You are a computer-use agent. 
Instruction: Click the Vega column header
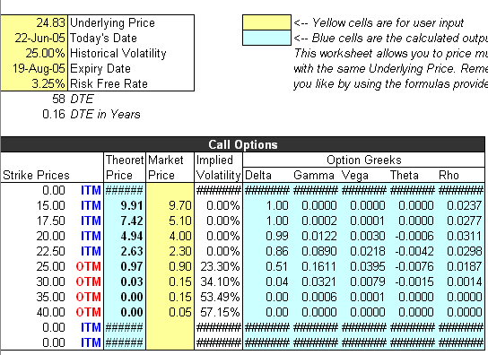tap(355, 175)
